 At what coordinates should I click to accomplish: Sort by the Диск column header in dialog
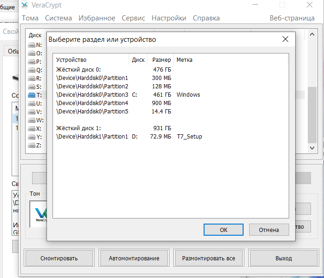[x=138, y=60]
